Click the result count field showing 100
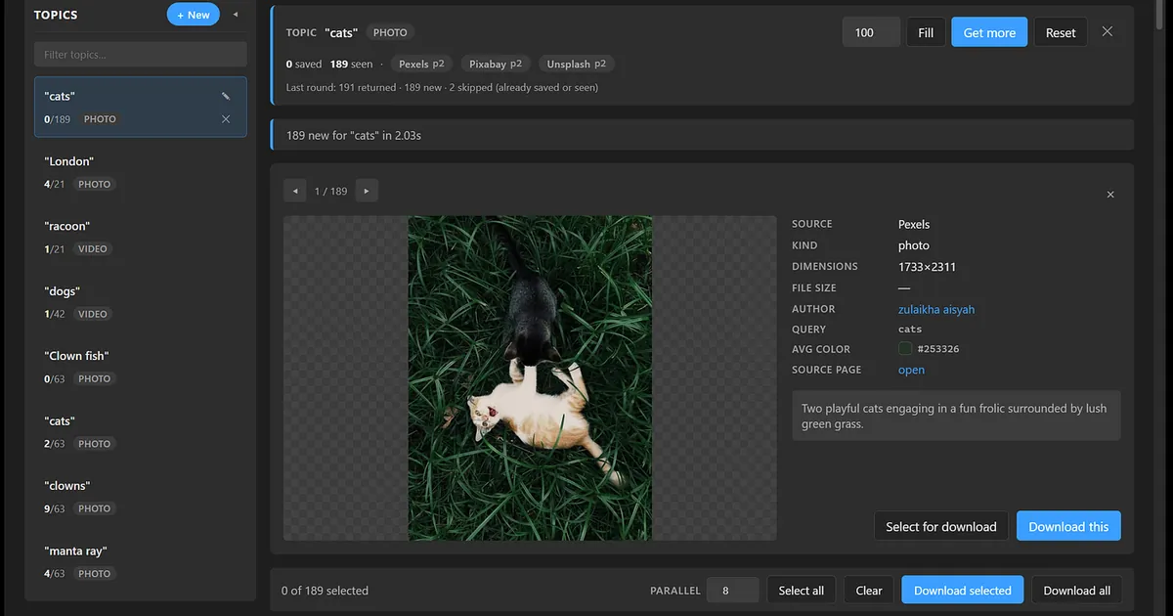The height and width of the screenshot is (616, 1173). (871, 32)
